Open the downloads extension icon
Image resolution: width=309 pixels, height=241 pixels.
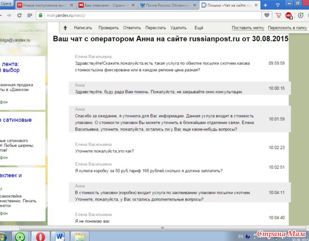300,15
